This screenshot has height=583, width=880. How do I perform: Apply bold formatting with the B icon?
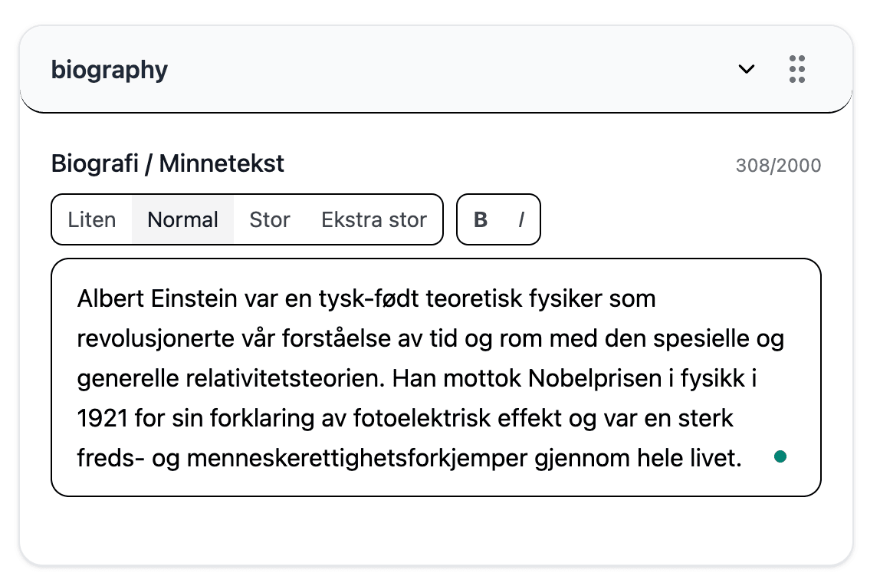480,219
